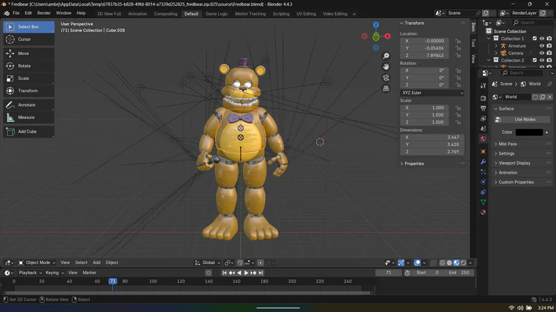Screen dimensions: 556x312
Task: Select the Add Cube tool
Action: [28, 131]
